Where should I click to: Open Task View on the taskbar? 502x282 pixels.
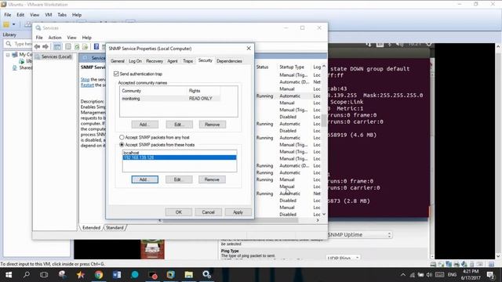point(44,275)
